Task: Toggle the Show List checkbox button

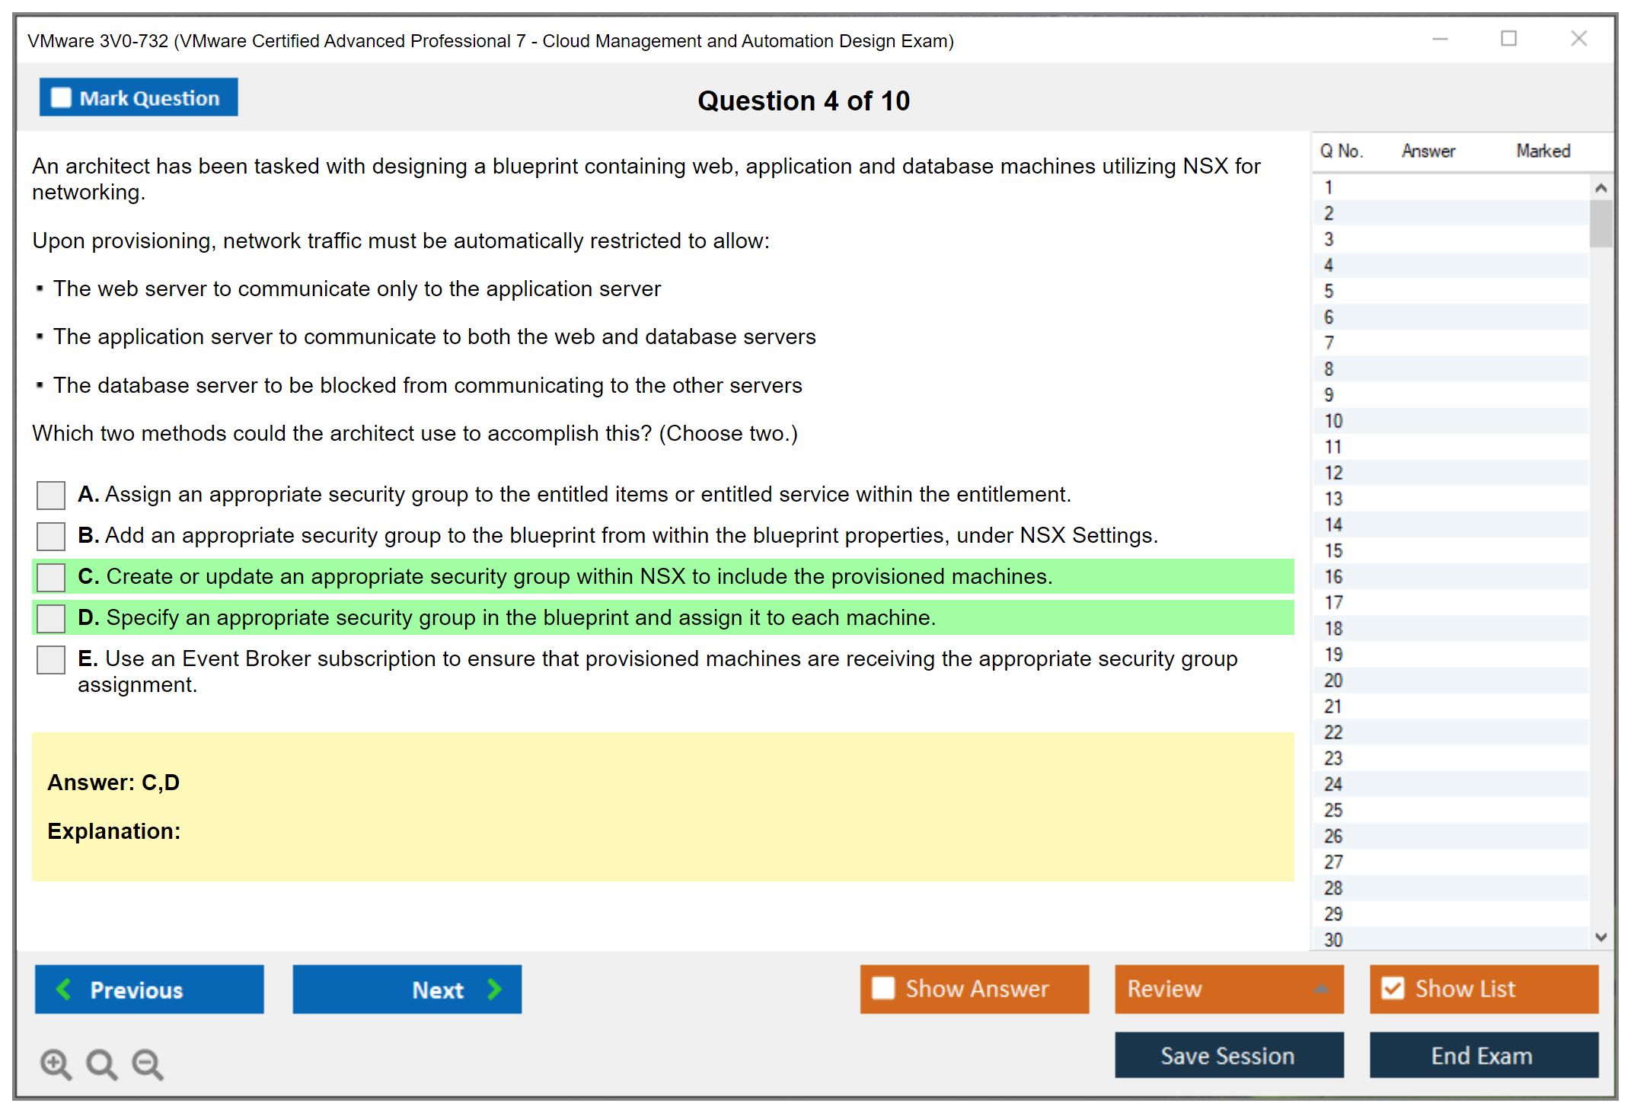Action: coord(1393,988)
